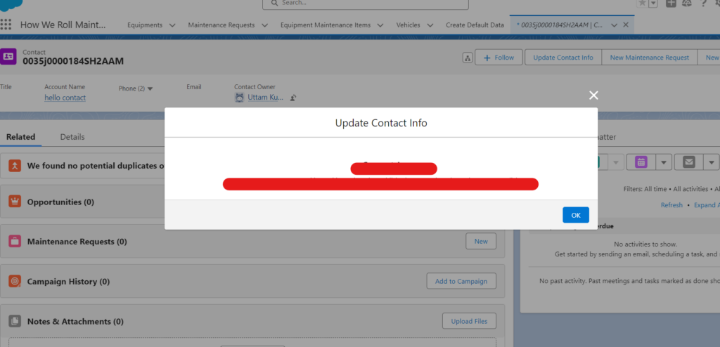Image resolution: width=720 pixels, height=347 pixels.
Task: Open the hello contact account link
Action: coord(65,98)
